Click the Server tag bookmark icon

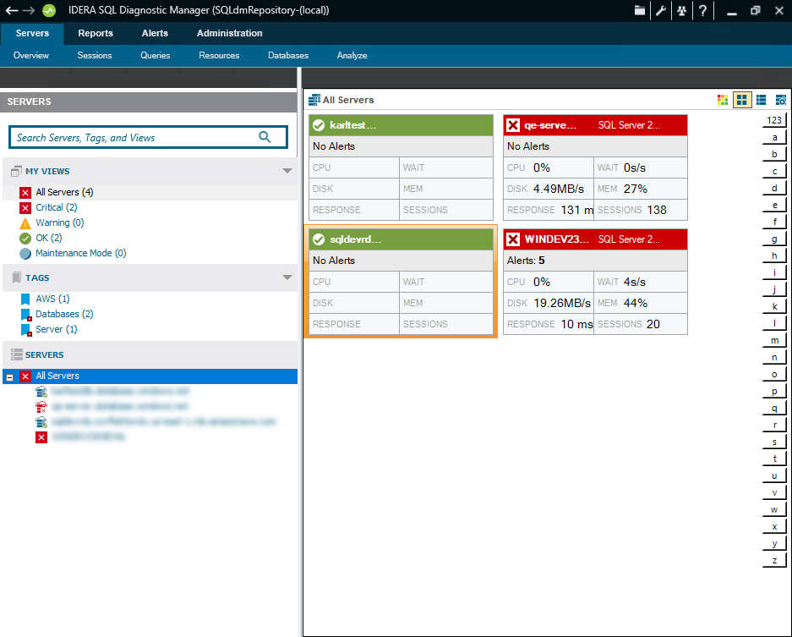coord(26,330)
